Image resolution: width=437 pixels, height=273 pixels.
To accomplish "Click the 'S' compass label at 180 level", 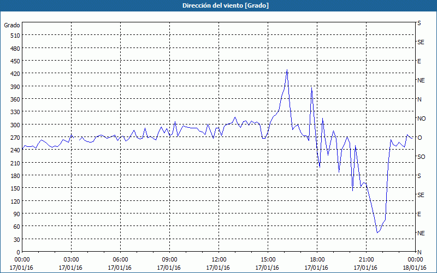I will tap(419, 176).
